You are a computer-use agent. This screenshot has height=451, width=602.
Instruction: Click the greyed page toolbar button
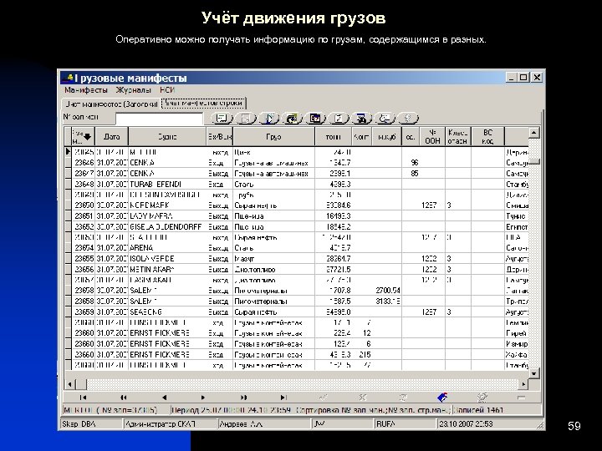[246, 119]
